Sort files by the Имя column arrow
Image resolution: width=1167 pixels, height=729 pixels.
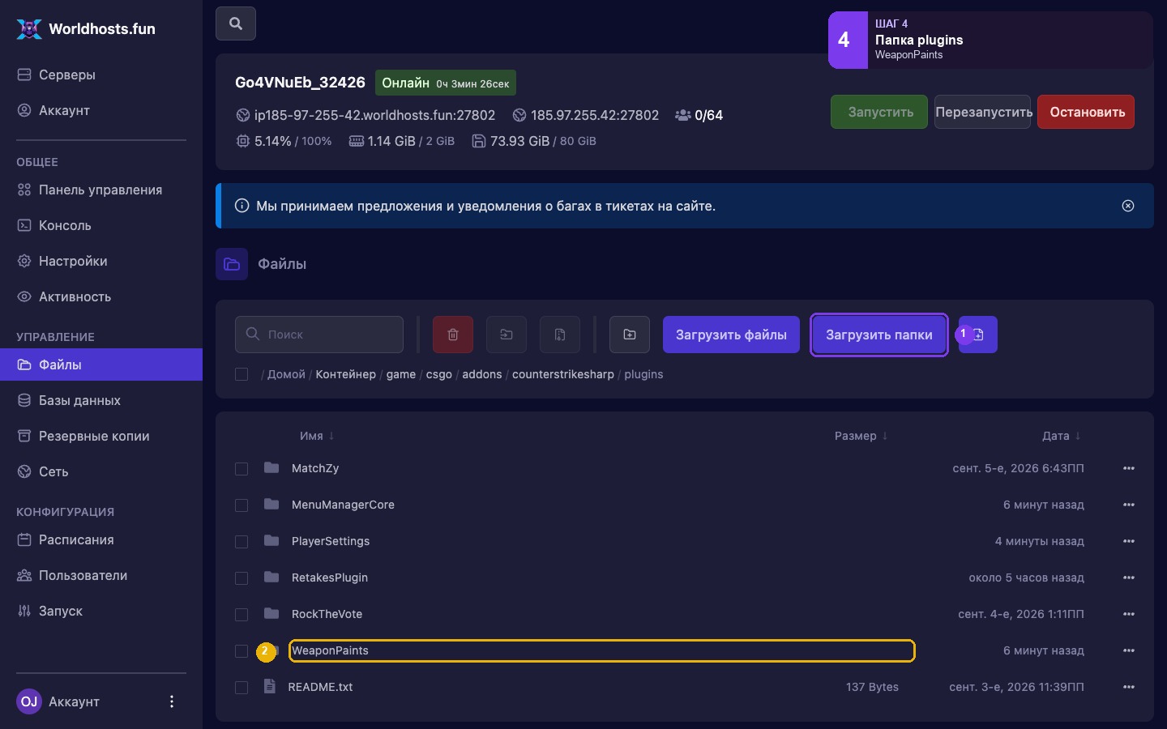point(331,436)
